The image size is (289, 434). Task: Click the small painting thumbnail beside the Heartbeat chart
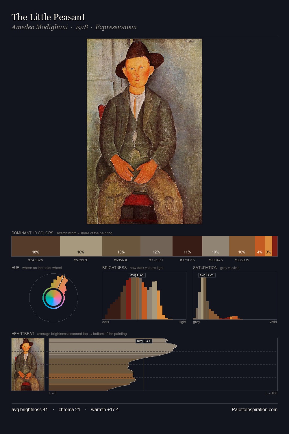[28, 364]
